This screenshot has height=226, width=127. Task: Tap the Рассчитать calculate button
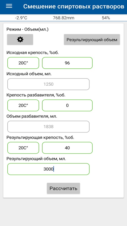point(63,188)
